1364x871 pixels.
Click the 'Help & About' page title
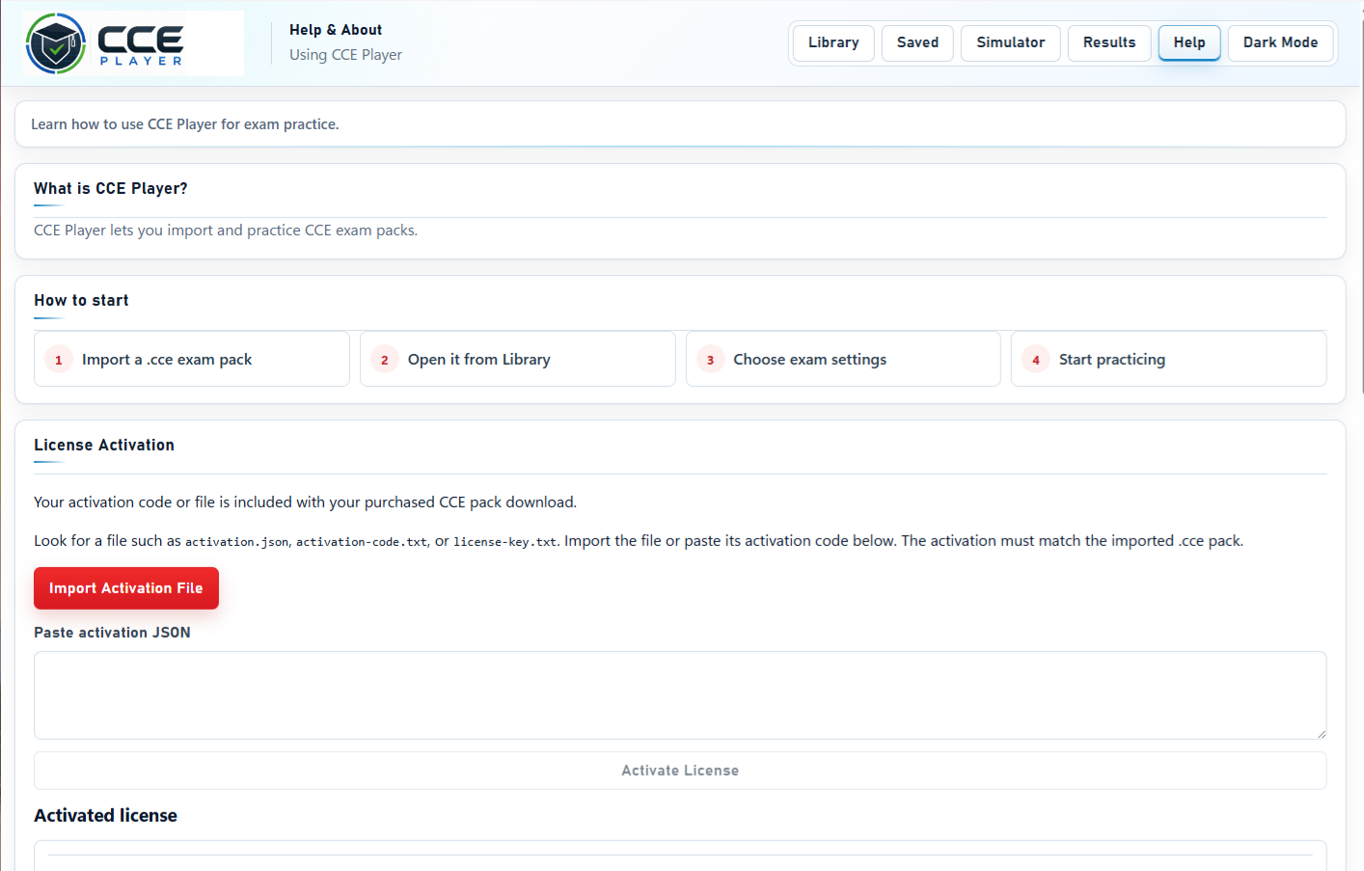[336, 30]
